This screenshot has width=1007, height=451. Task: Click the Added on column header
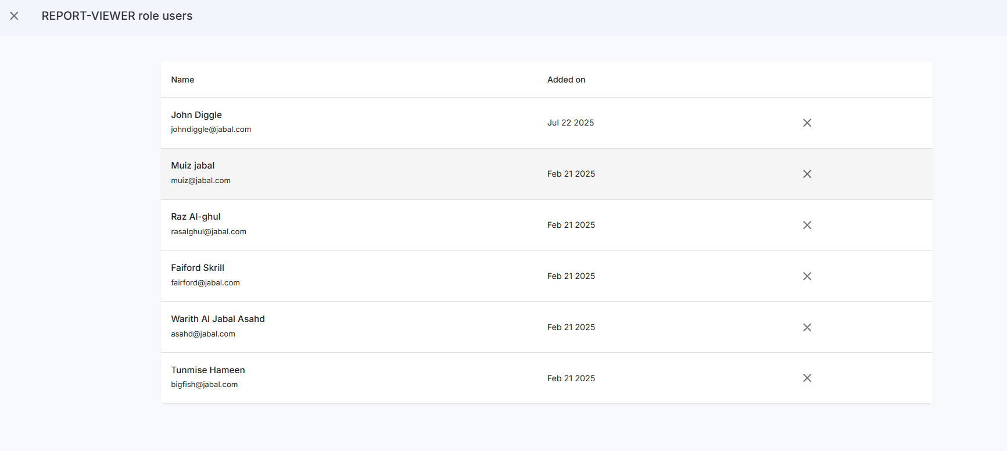pos(566,80)
